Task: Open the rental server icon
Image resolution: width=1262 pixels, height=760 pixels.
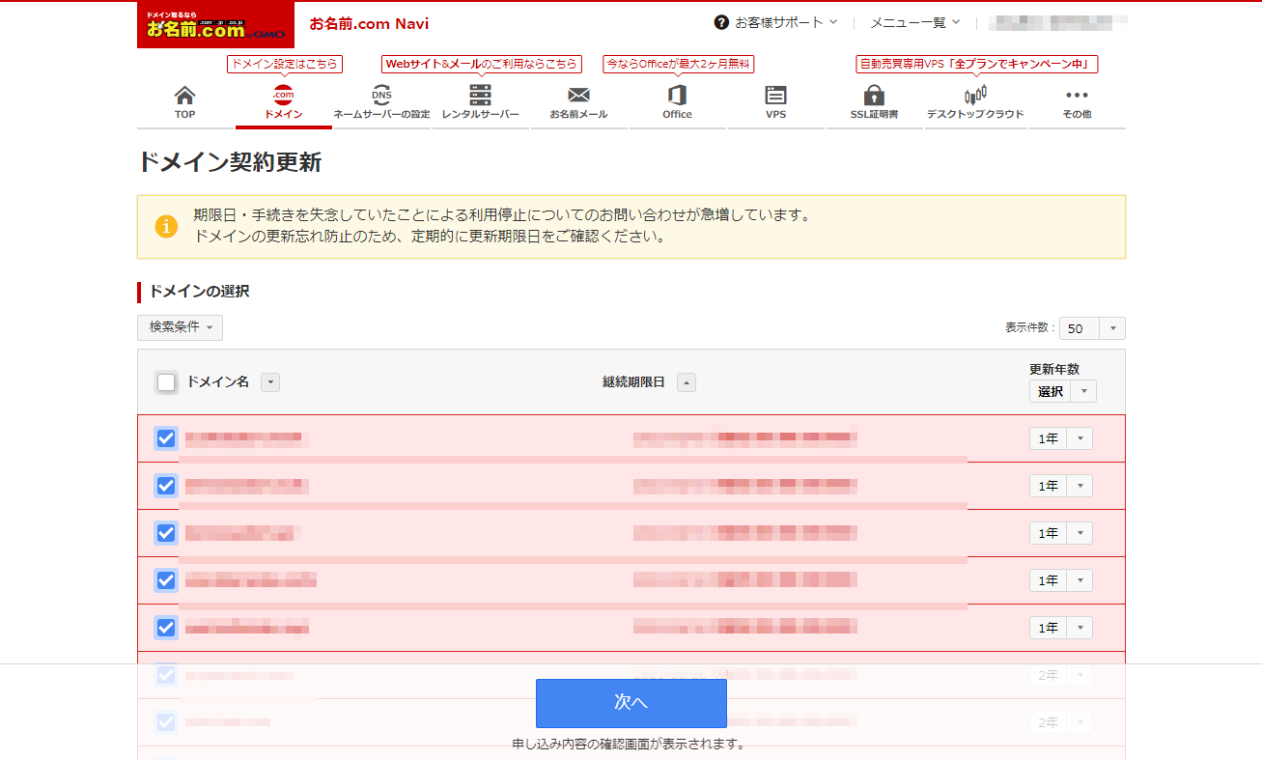Action: tap(480, 96)
